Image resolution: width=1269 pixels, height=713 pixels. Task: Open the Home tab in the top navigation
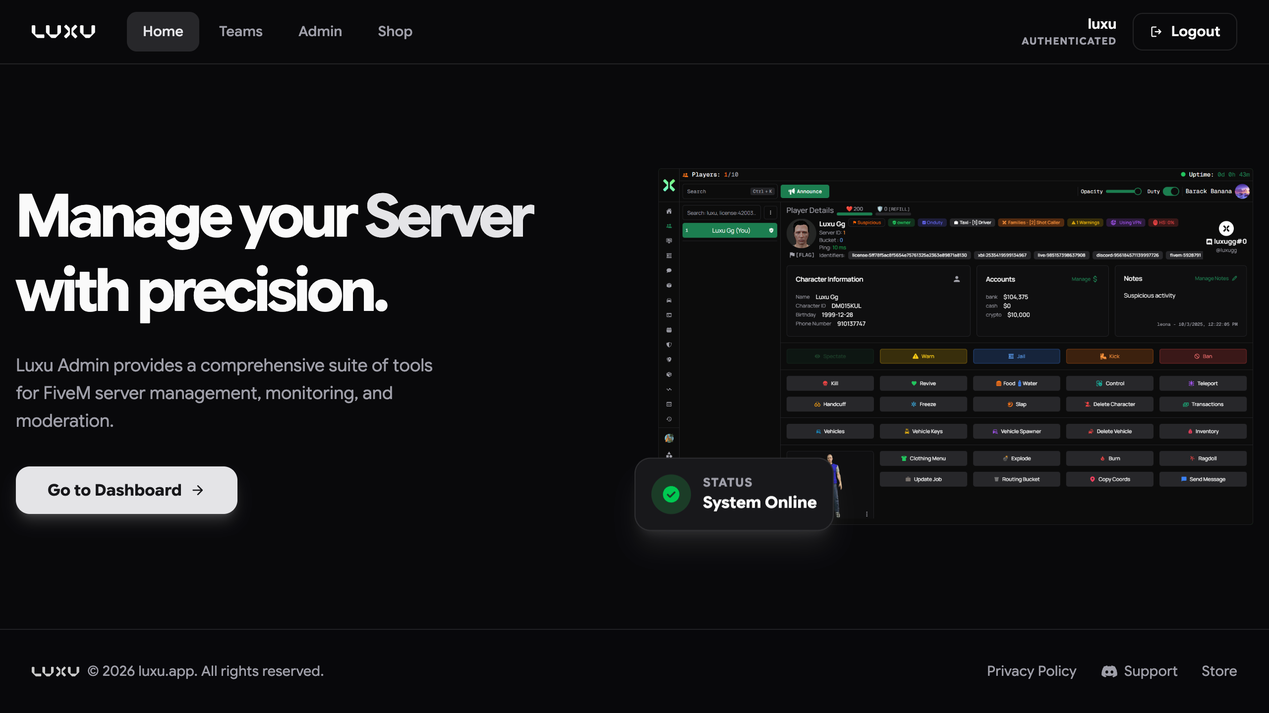click(x=163, y=31)
